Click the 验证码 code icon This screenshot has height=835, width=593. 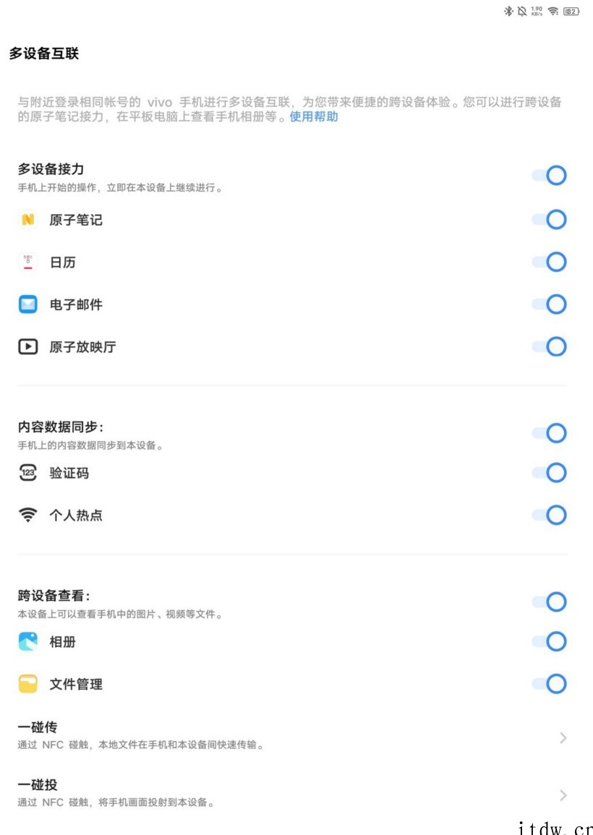[27, 474]
